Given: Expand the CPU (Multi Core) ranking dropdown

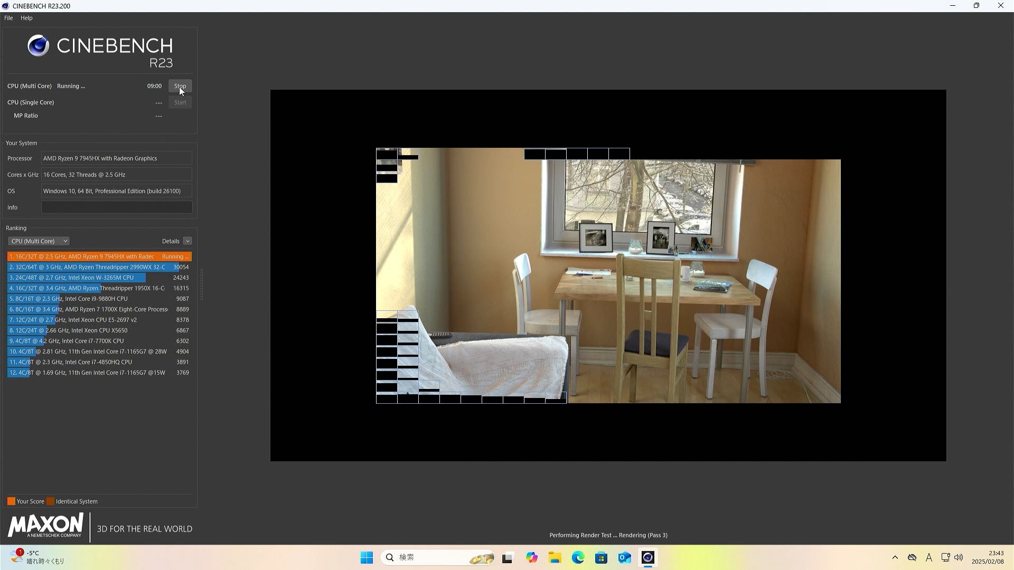Looking at the screenshot, I should [39, 241].
